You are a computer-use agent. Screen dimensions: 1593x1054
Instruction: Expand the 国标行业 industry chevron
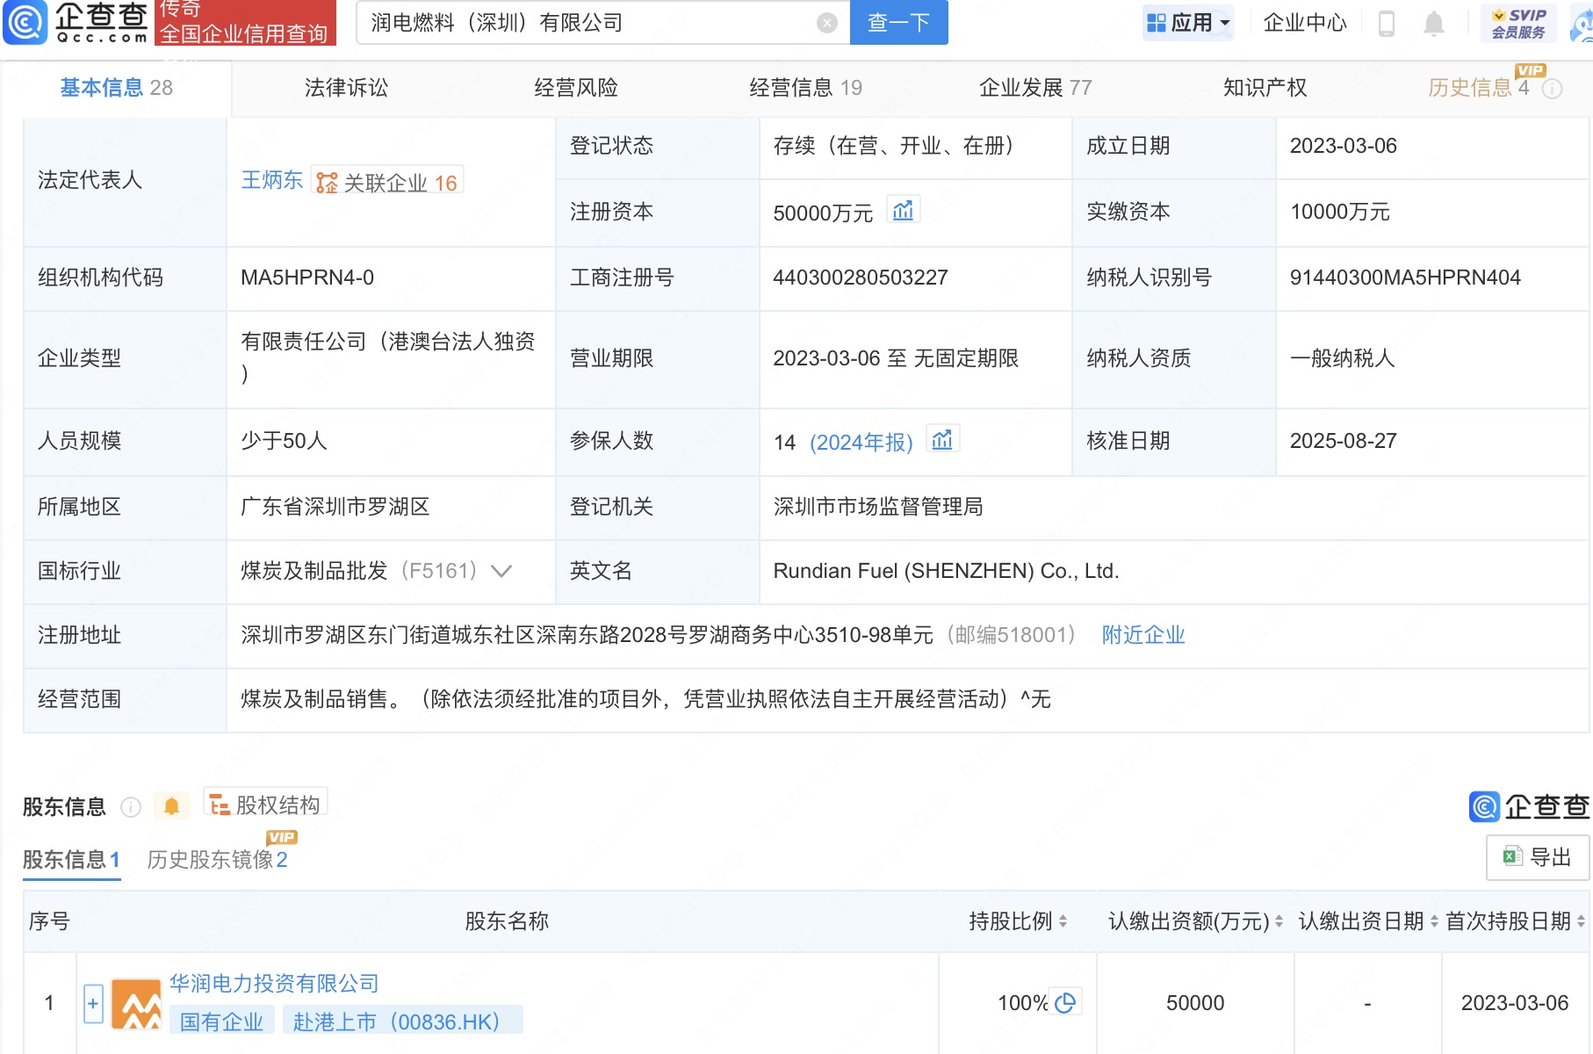point(501,571)
